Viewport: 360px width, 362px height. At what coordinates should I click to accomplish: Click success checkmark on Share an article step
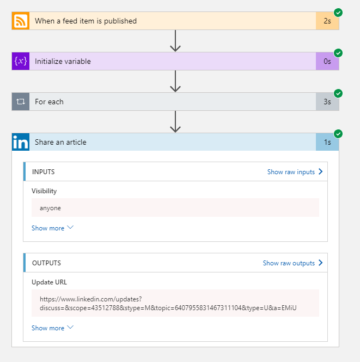pyautogui.click(x=338, y=134)
